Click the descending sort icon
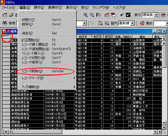This screenshot has width=168, height=136. (x=107, y=23)
